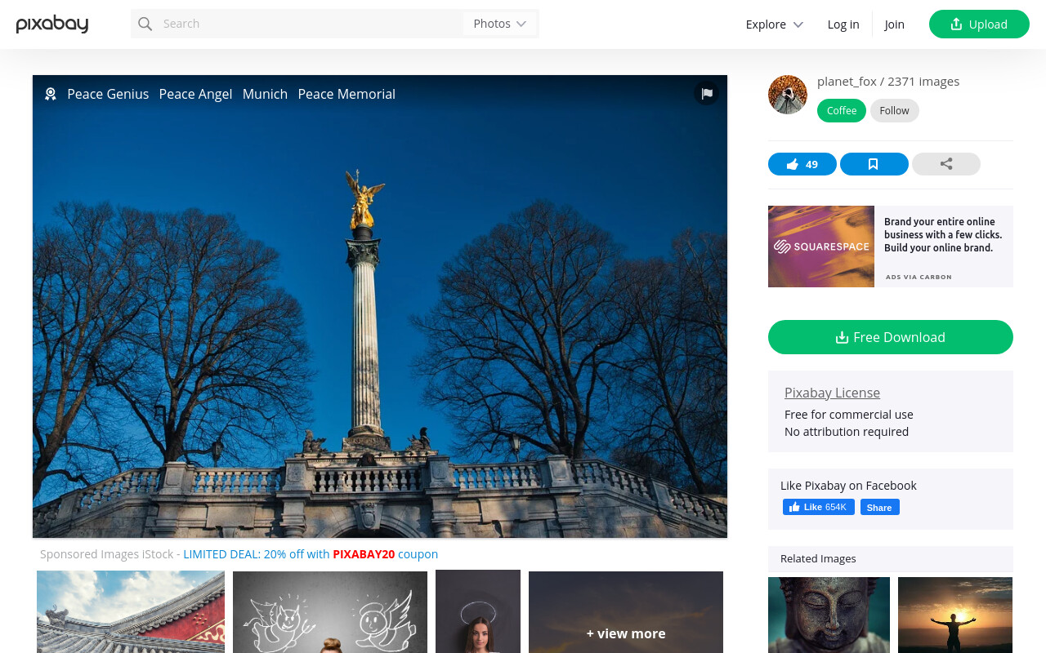
Task: Click the Facebook Share button
Action: point(880,507)
